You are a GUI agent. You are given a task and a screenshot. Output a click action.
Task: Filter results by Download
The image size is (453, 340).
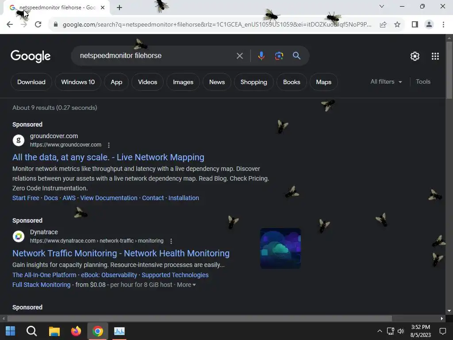(31, 82)
